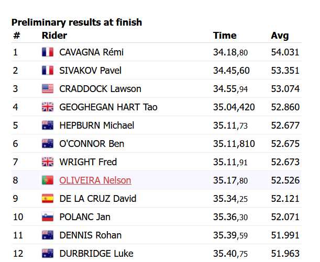
Task: Click the Time column header
Action: [225, 36]
